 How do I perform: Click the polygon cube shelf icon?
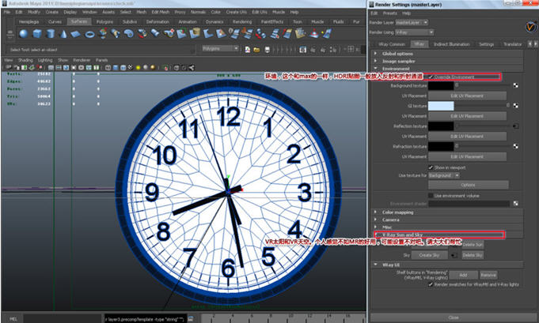click(x=38, y=34)
